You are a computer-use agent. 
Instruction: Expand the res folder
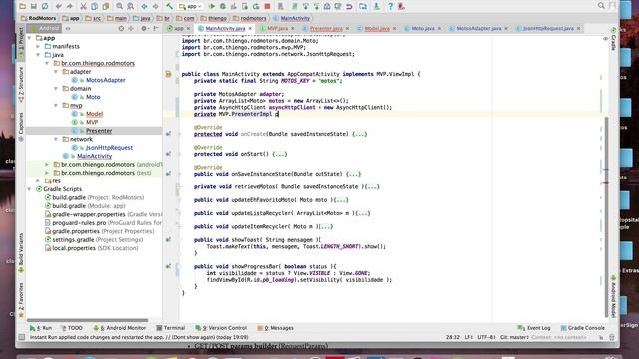38,181
